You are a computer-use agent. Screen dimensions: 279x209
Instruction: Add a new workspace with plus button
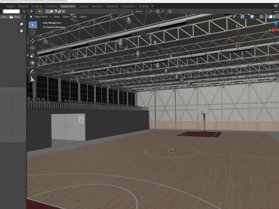152,6
